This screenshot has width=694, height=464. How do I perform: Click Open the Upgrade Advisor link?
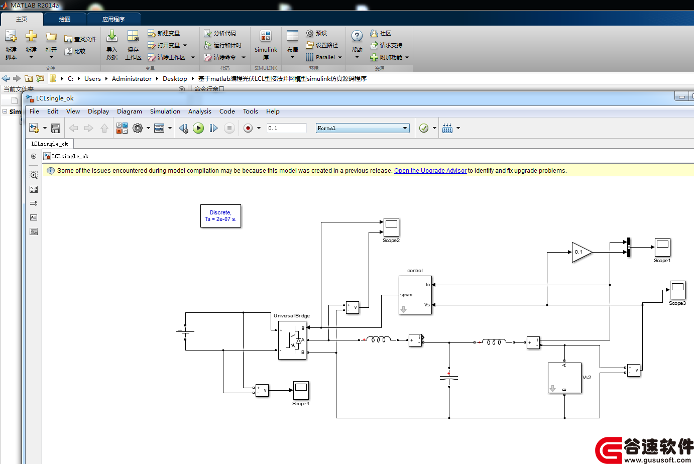pyautogui.click(x=430, y=171)
